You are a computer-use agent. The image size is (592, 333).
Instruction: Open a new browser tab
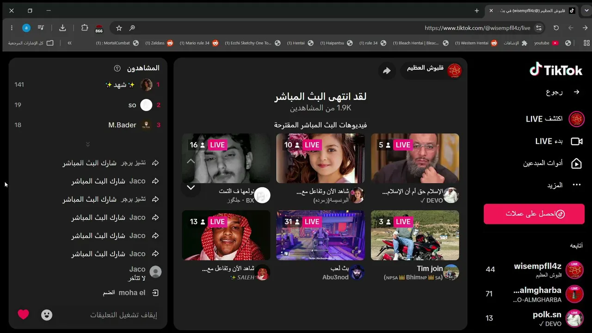point(477,10)
